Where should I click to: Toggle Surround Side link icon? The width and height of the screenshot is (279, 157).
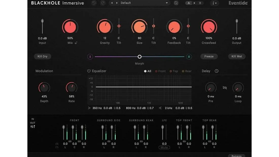[x=109, y=142]
